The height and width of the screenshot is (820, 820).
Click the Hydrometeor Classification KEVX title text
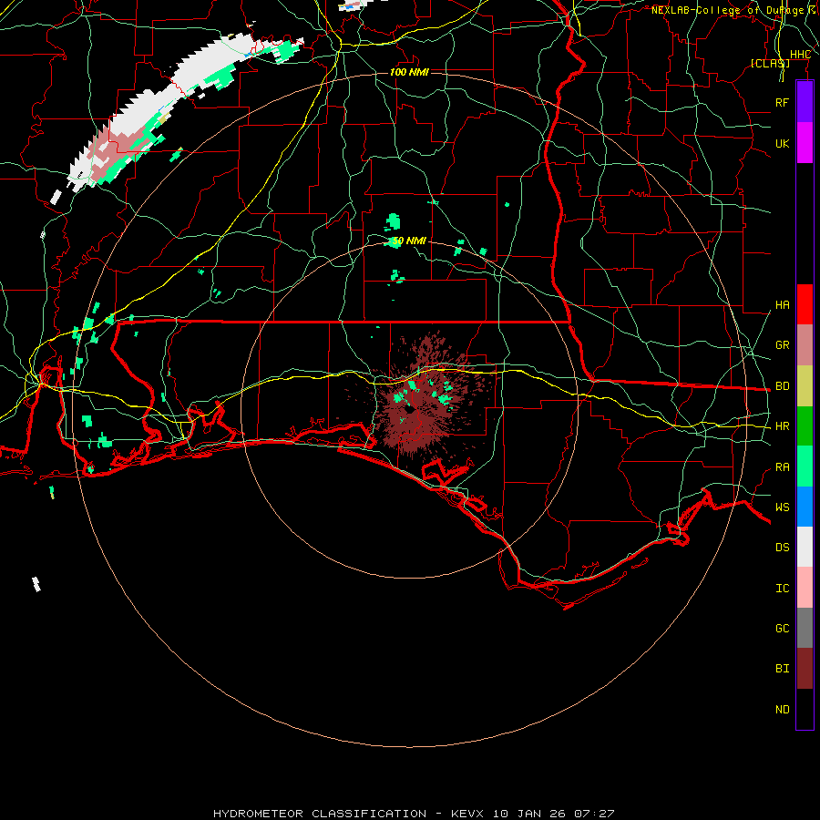click(x=414, y=814)
